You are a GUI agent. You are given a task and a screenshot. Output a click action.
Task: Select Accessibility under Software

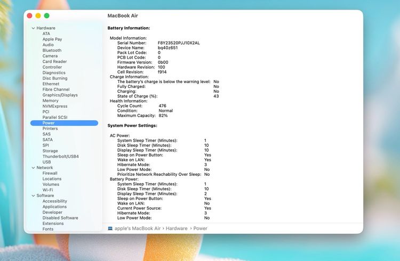click(x=54, y=201)
